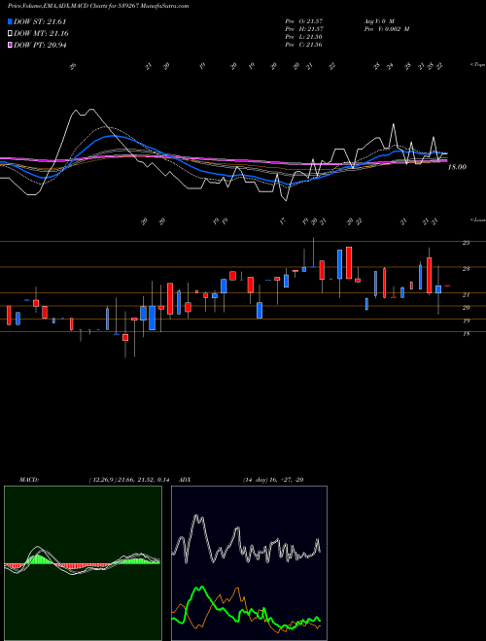486x641 pixels.
Task: Click the blue DOW ST legend swatch
Action: click(x=10, y=21)
